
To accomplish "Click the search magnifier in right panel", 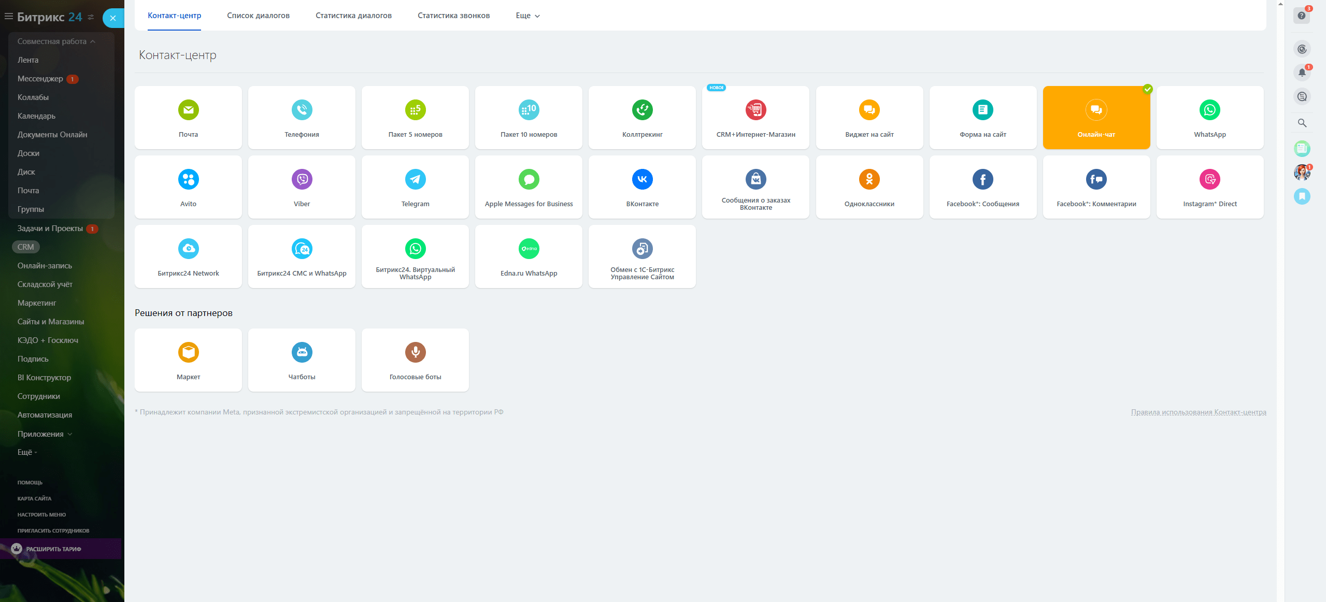I will click(x=1302, y=123).
